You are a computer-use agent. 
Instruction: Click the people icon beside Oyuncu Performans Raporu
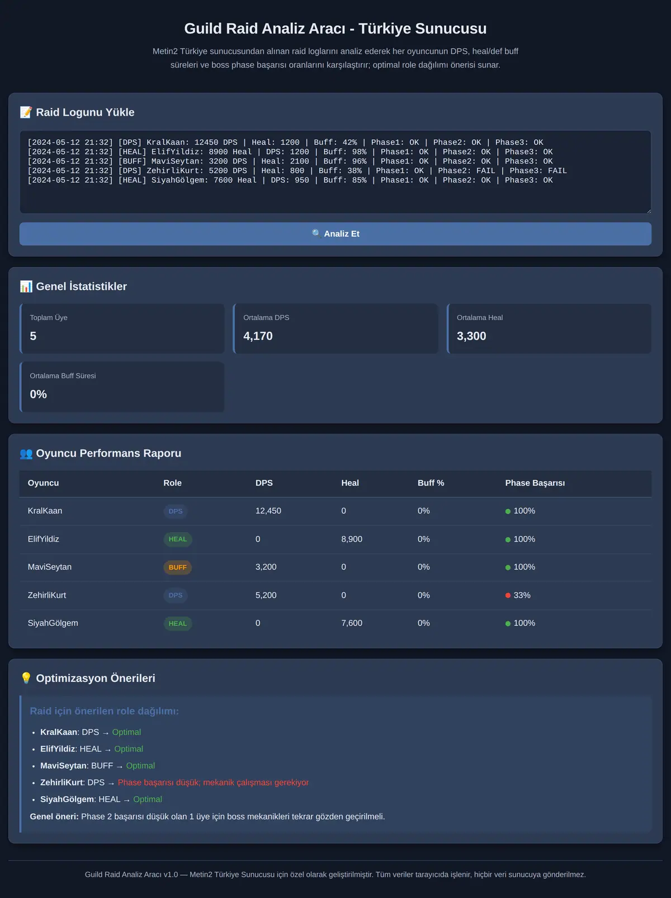pyautogui.click(x=26, y=454)
